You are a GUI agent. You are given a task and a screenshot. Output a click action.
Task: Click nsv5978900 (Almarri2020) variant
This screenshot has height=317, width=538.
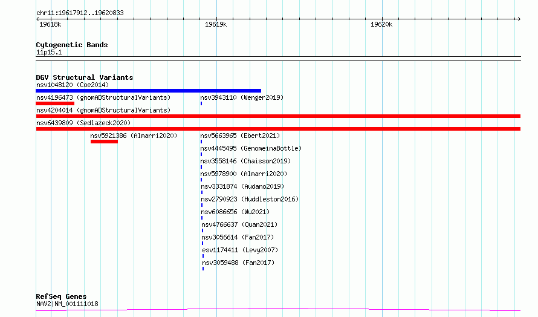click(244, 174)
